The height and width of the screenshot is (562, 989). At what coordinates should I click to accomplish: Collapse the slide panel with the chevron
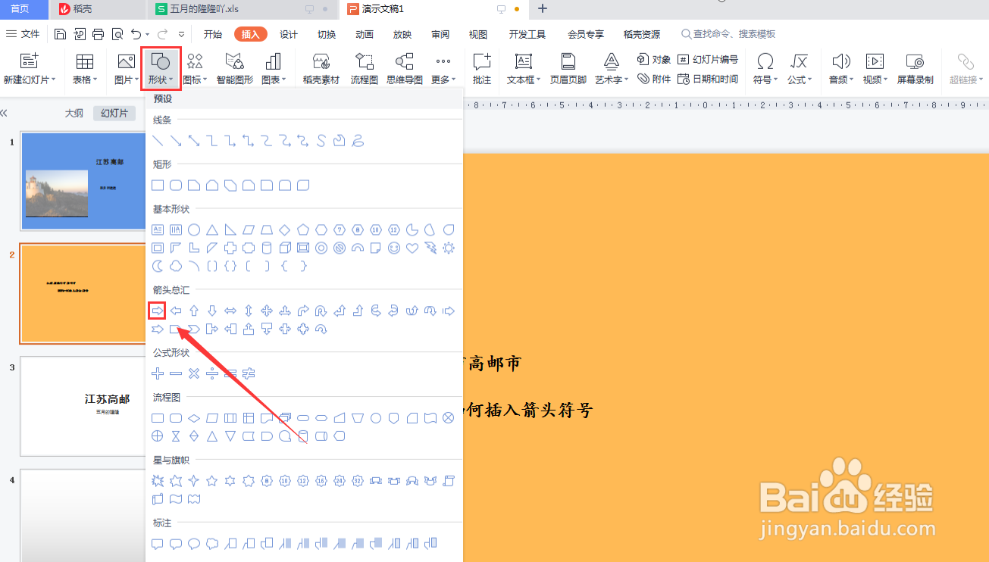point(4,113)
